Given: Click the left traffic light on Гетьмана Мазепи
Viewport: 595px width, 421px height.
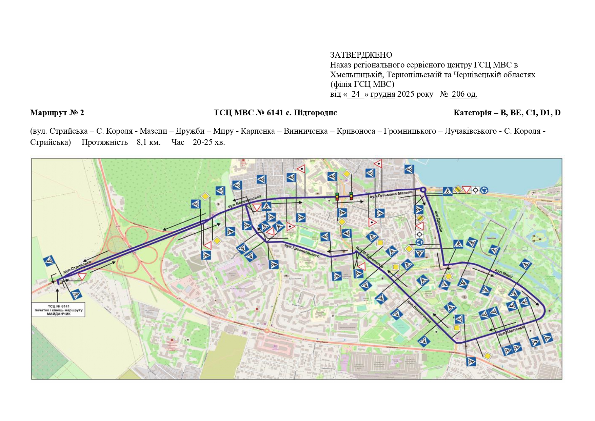Looking at the screenshot, I should click(x=337, y=196).
